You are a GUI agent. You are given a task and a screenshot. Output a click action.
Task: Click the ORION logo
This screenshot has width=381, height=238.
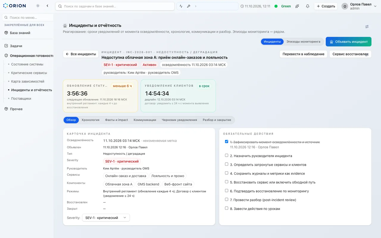point(14,6)
